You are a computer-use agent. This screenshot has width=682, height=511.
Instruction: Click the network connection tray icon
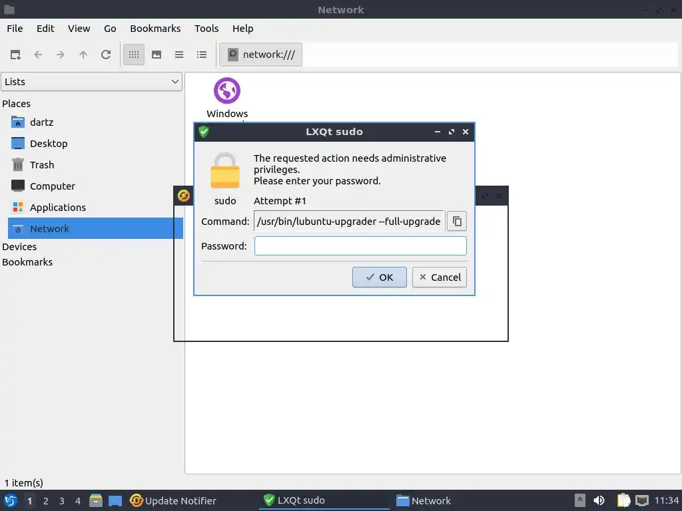642,500
